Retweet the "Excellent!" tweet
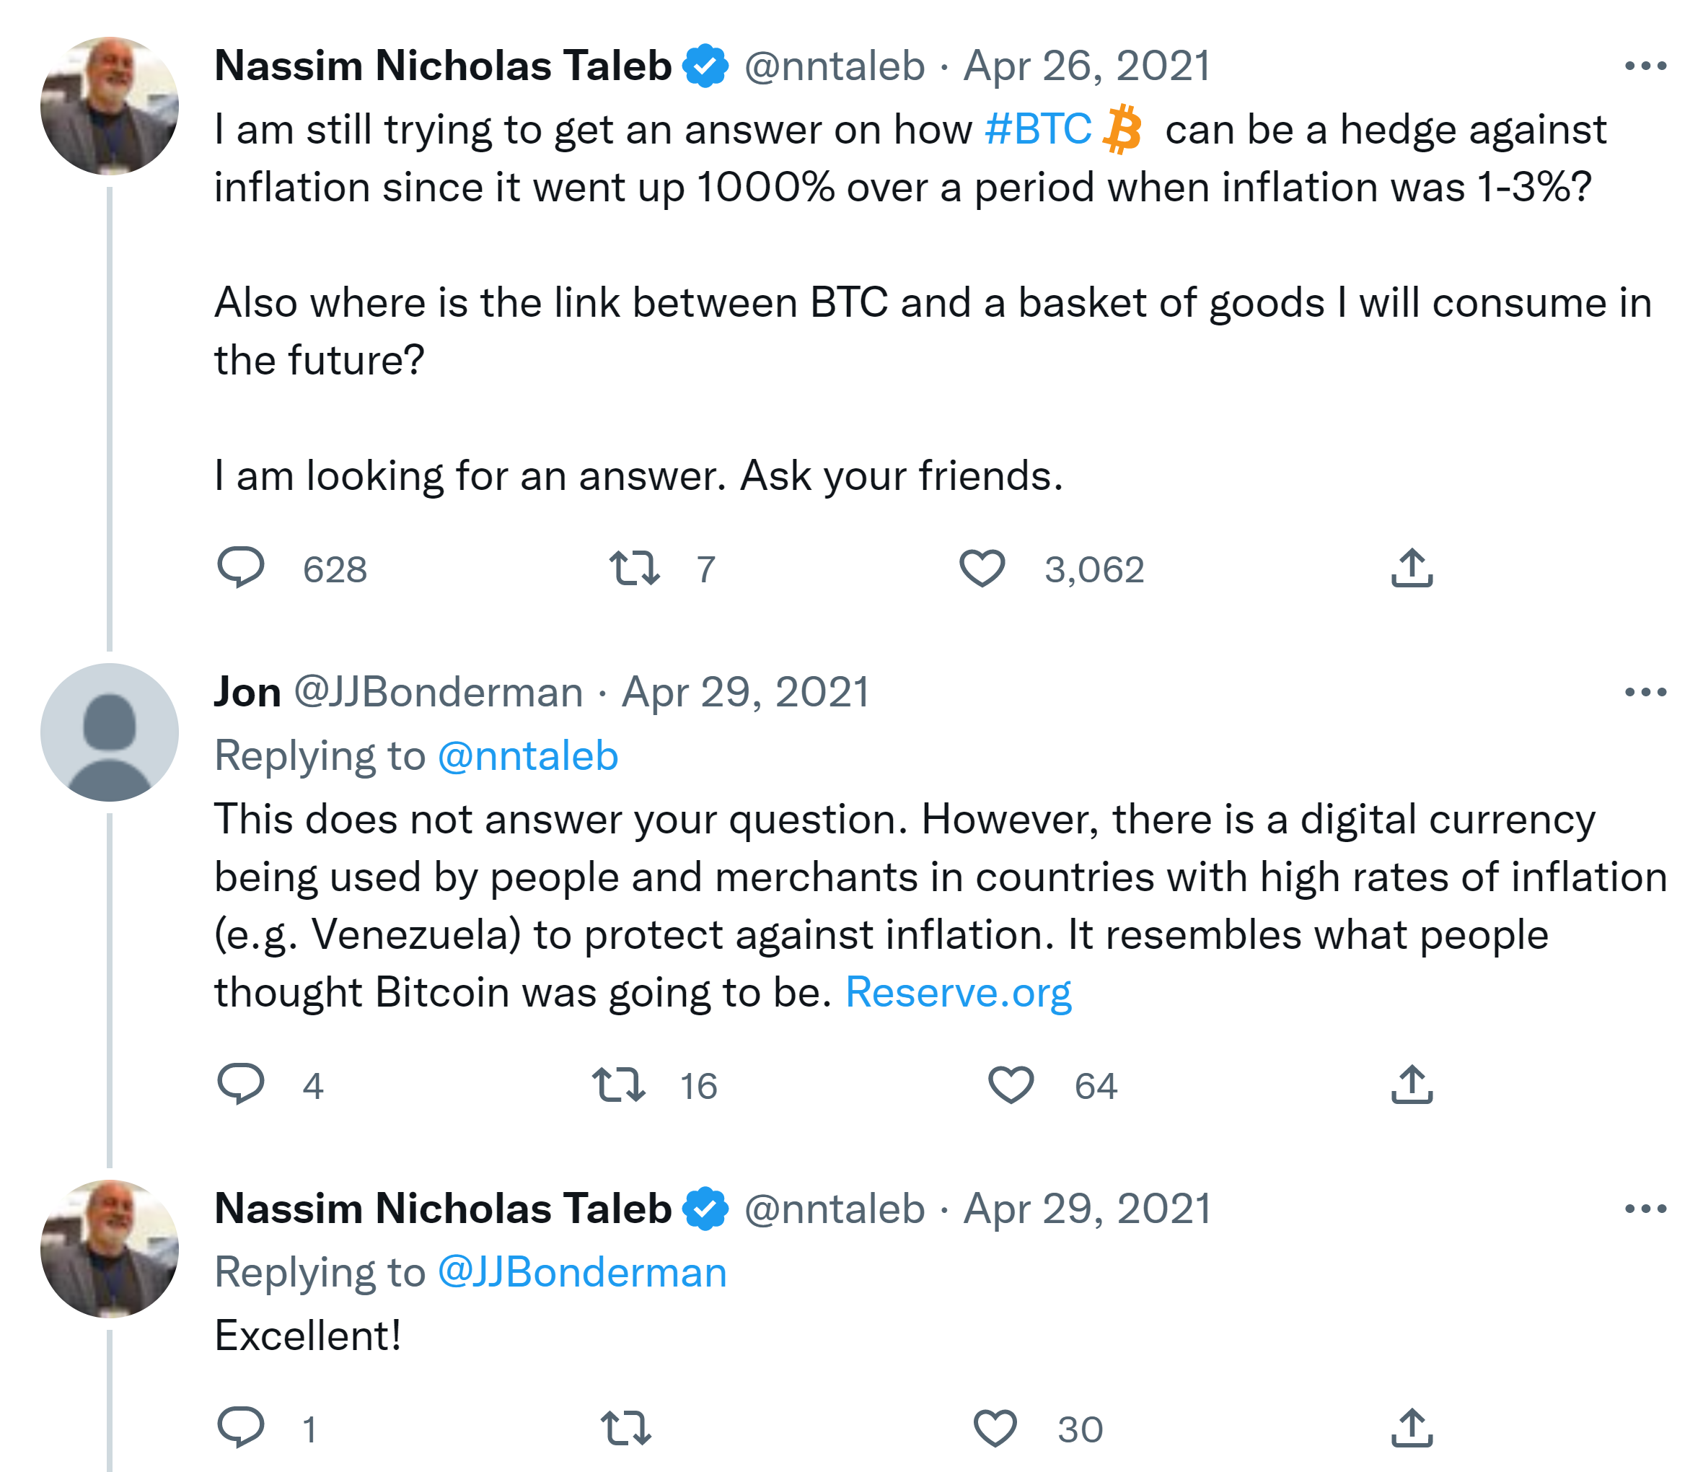 click(x=626, y=1429)
